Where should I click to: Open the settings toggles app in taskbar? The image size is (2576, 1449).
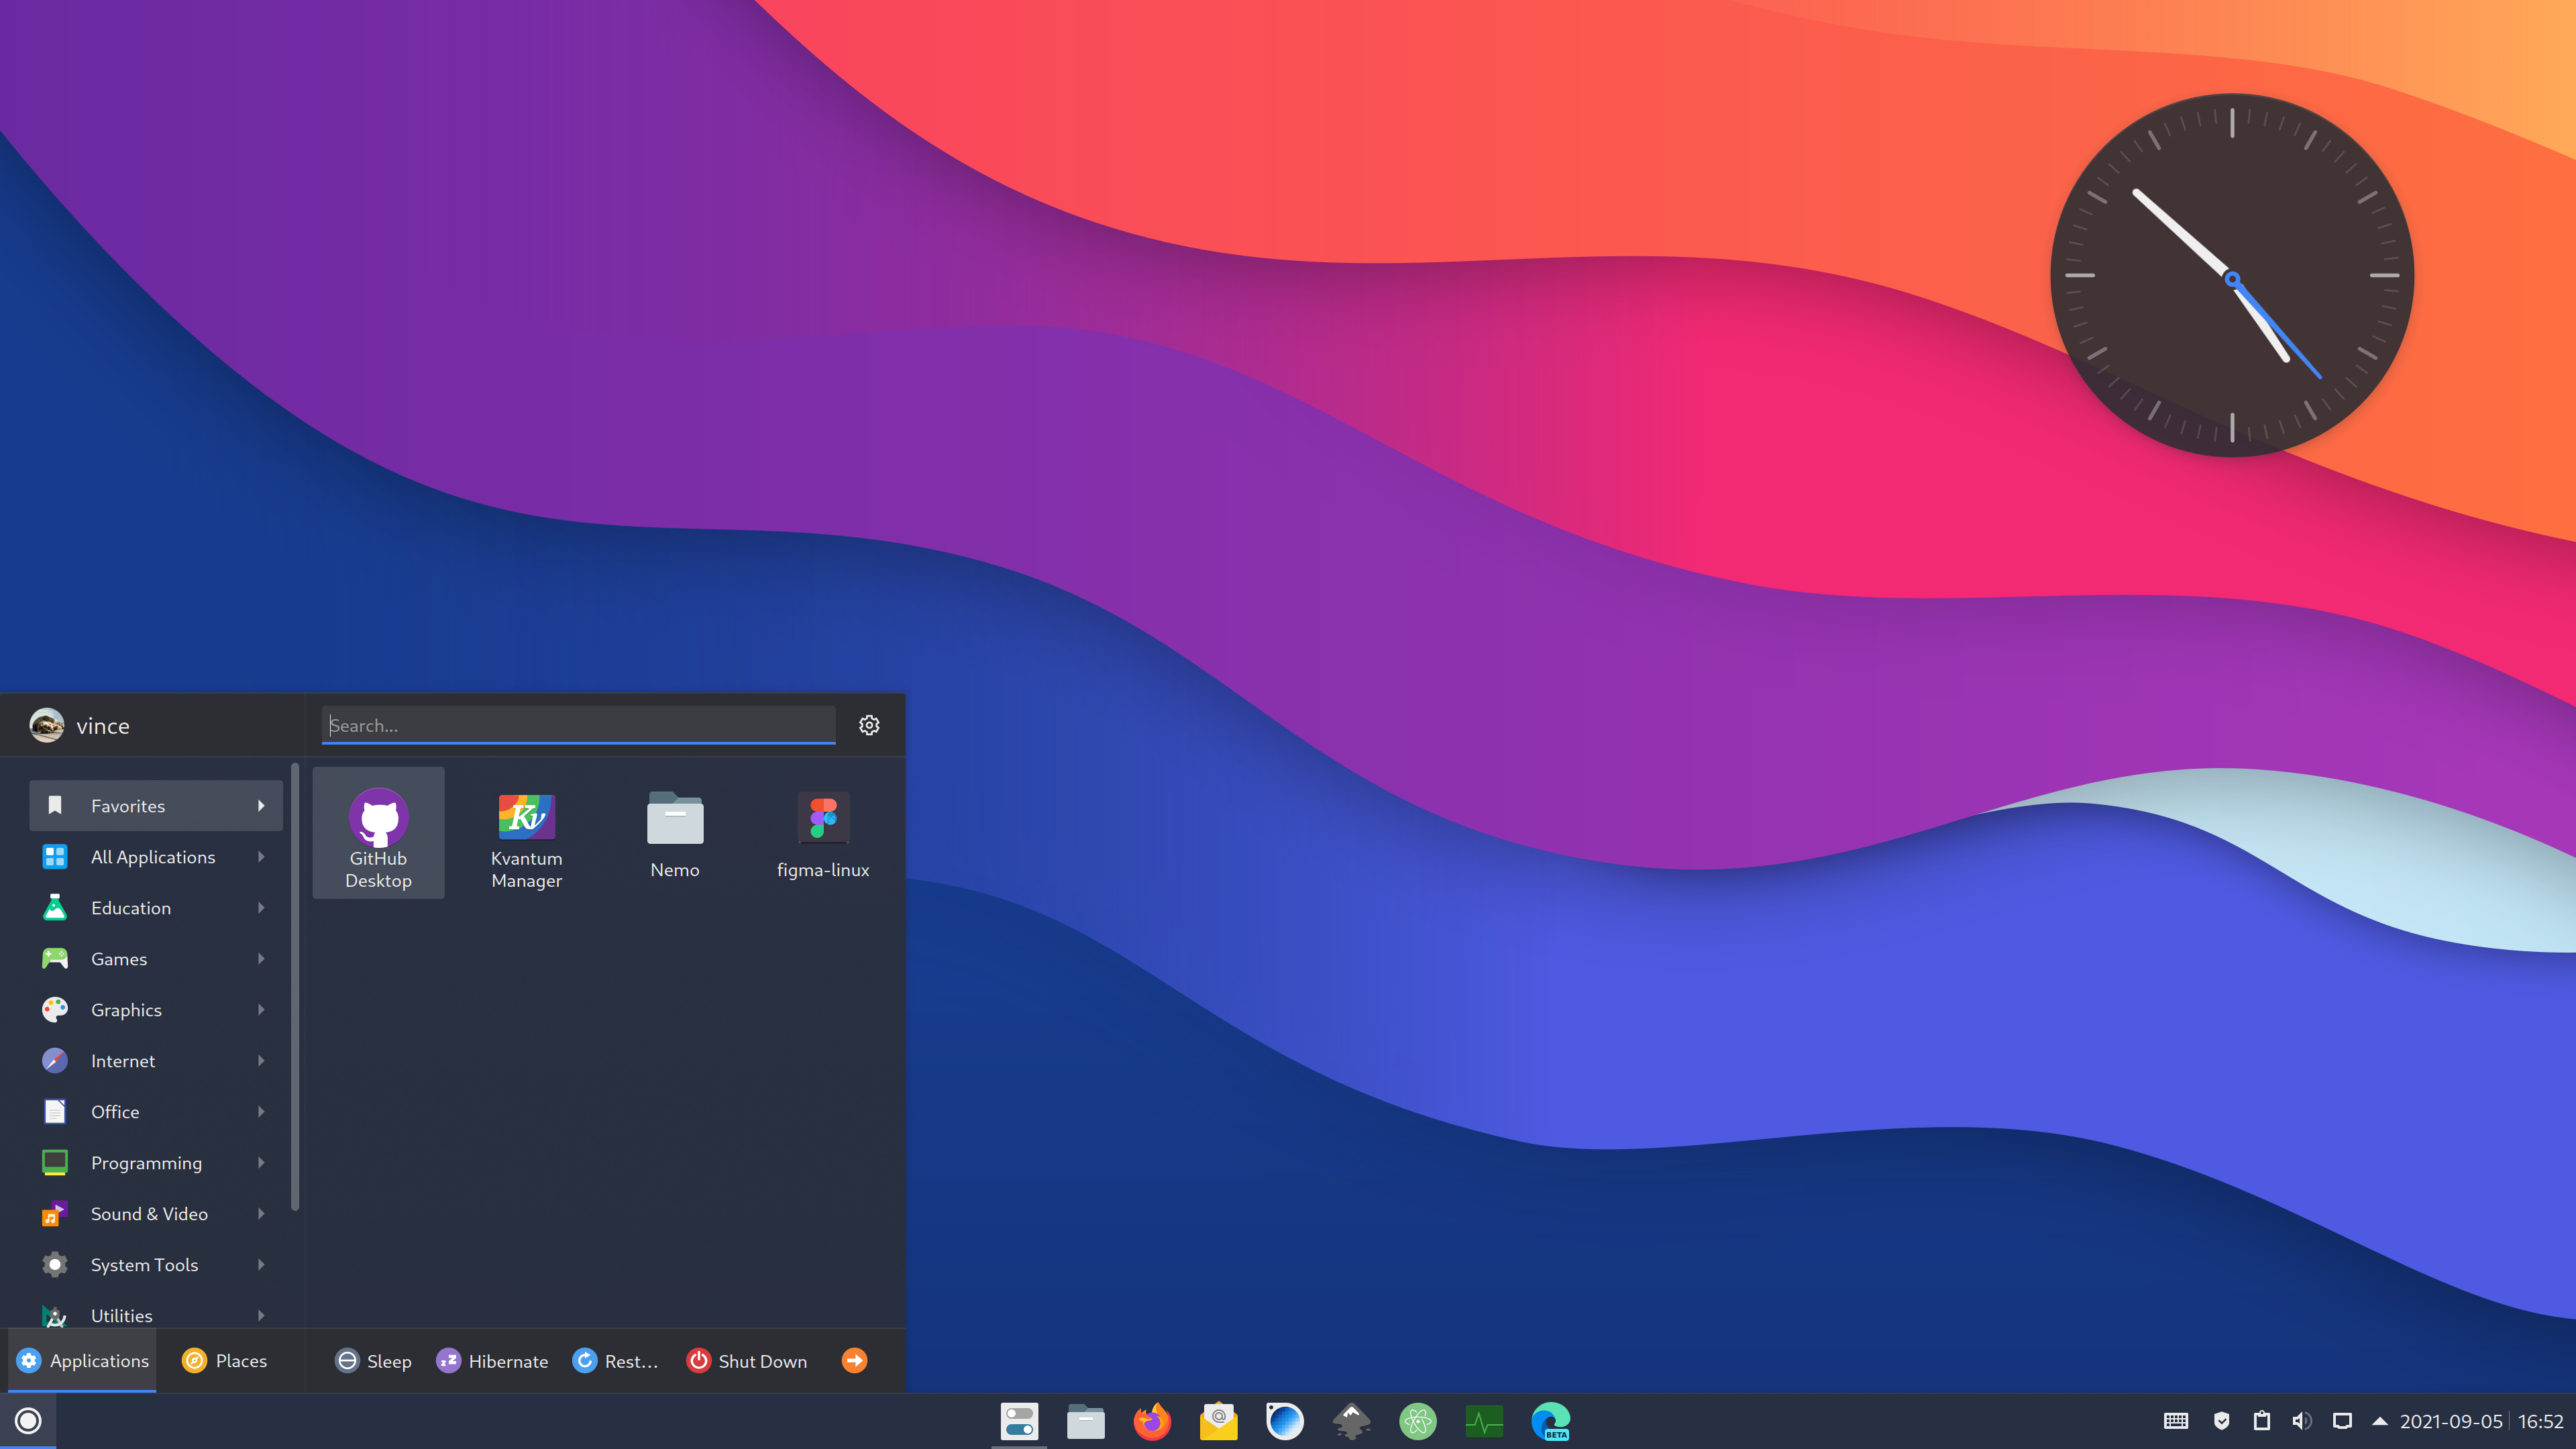[1019, 1421]
